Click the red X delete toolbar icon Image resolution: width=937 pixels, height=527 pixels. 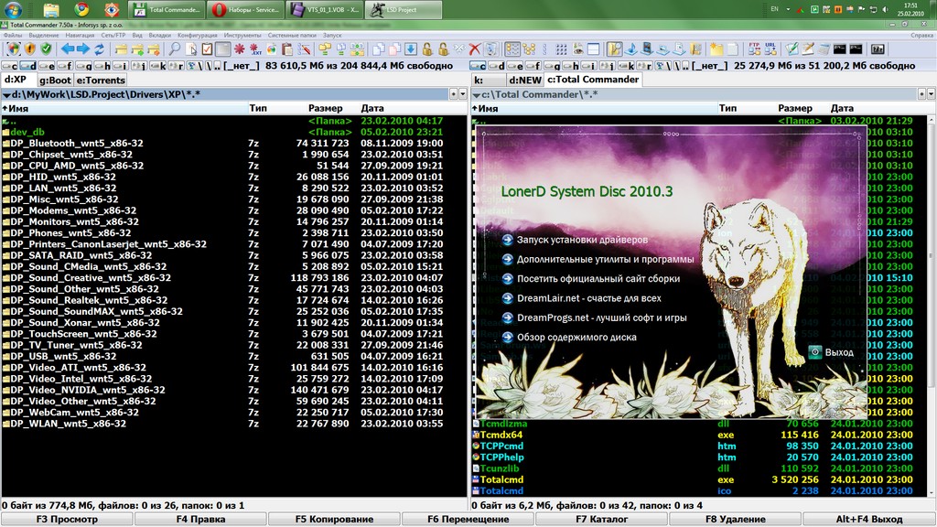point(475,48)
